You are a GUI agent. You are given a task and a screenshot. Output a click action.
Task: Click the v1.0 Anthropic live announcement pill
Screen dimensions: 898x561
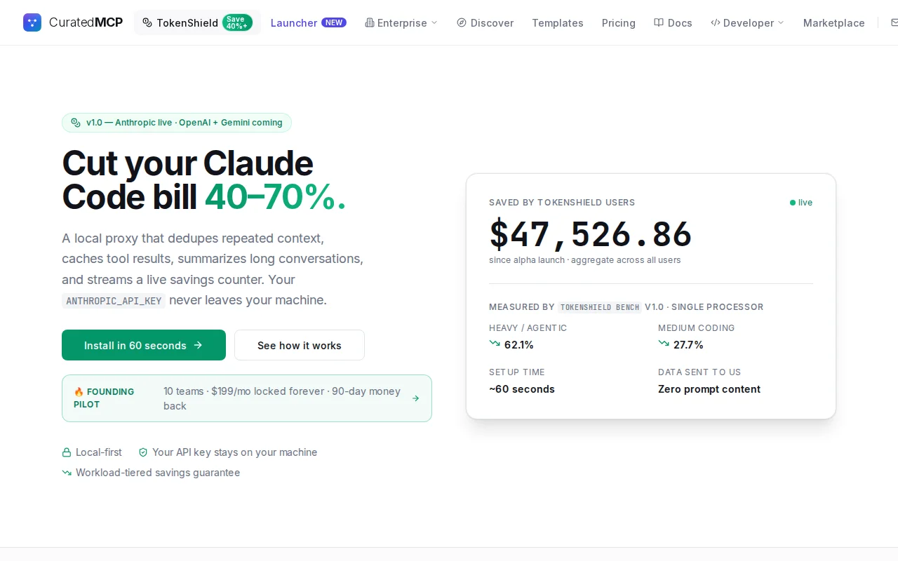(177, 123)
